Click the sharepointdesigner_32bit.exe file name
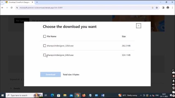 [60, 46]
